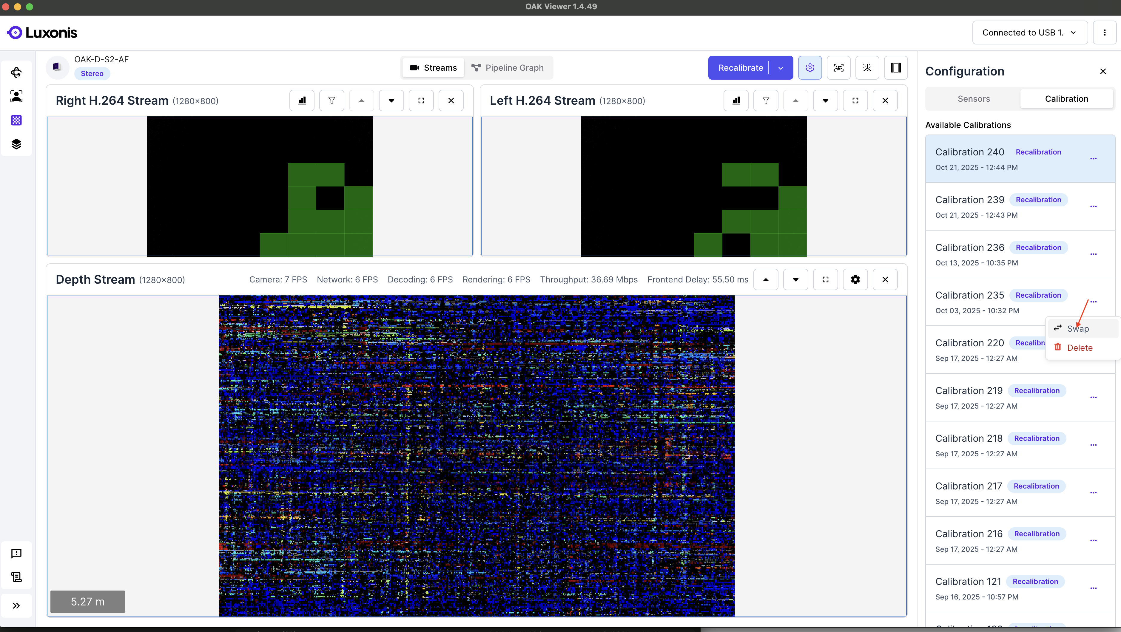The height and width of the screenshot is (632, 1121).
Task: Open feedback icon in left sidebar
Action: point(16,553)
